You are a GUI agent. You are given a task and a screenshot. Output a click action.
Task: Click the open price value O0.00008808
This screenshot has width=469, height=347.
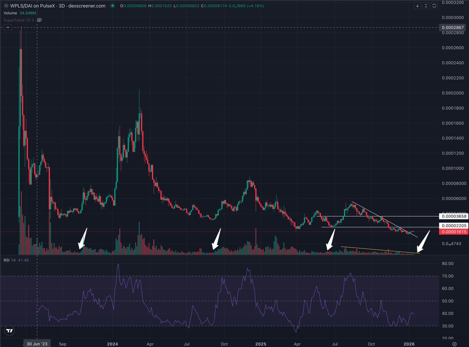click(x=133, y=6)
